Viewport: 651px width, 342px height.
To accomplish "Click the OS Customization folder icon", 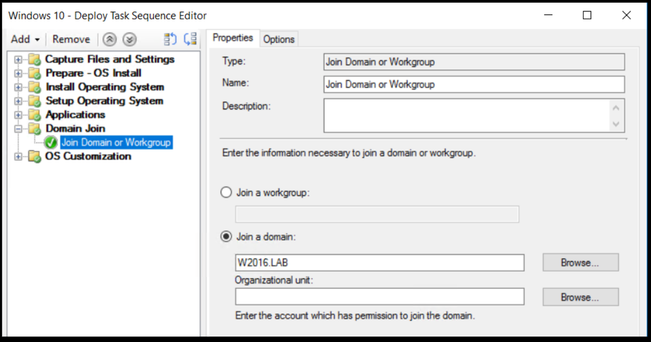I will pyautogui.click(x=34, y=156).
